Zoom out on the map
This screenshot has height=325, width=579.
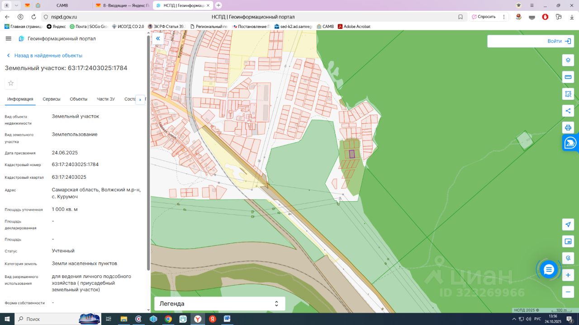click(568, 292)
